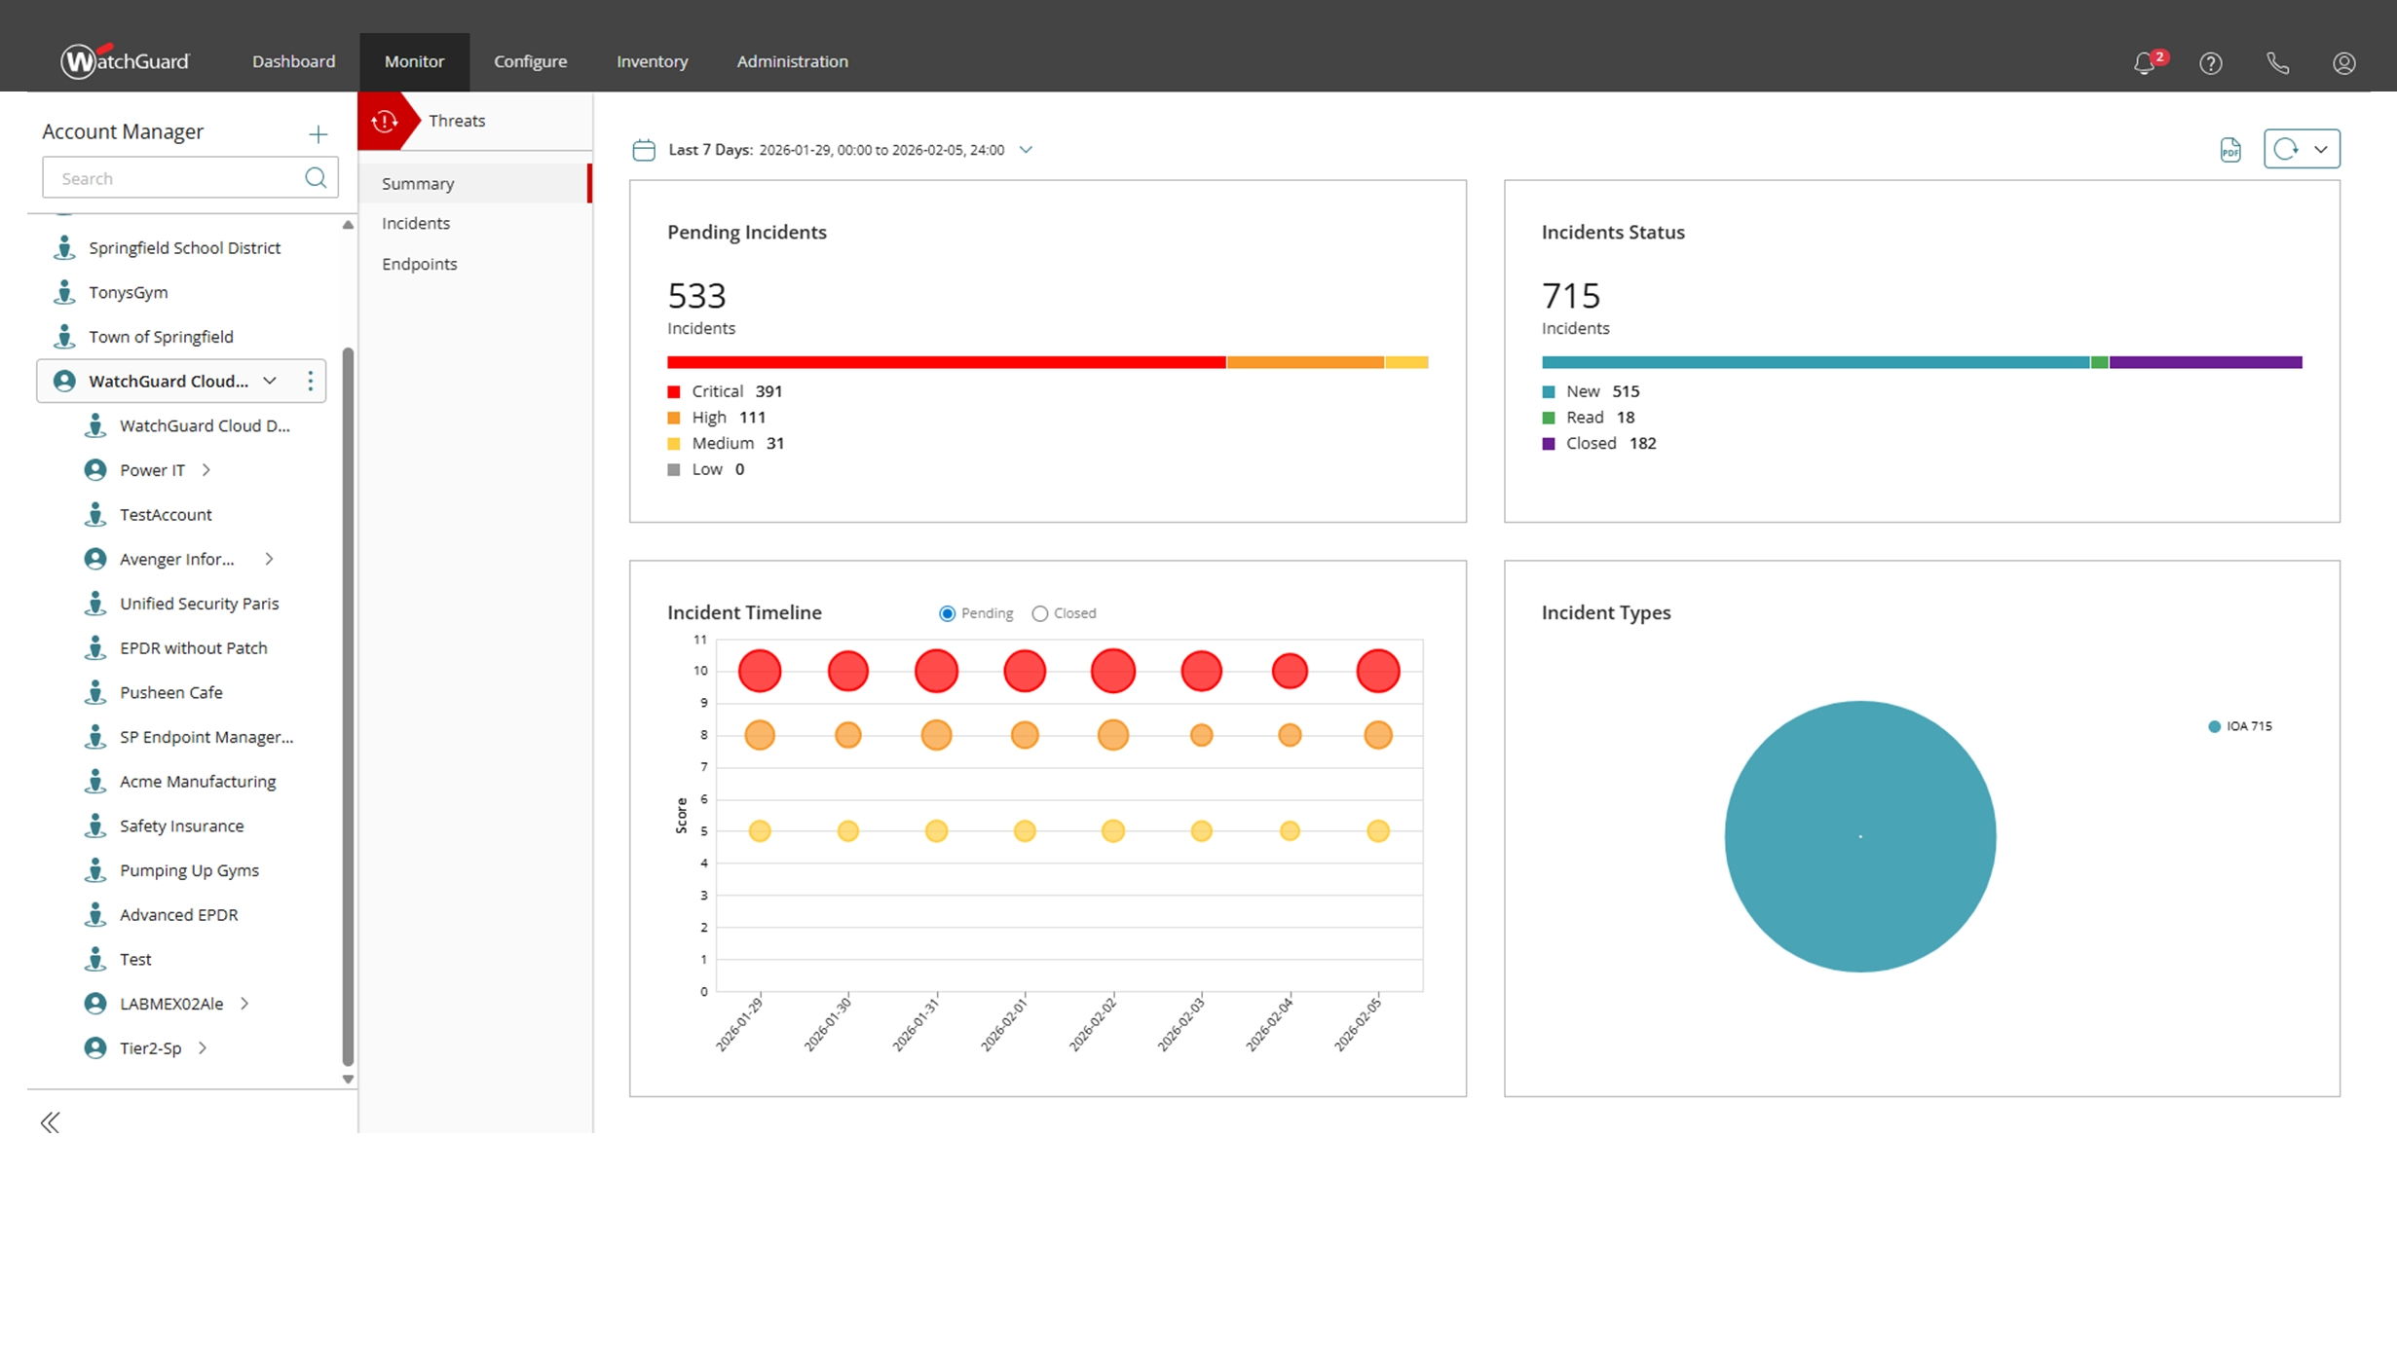Collapse the sidebar with the double-chevron icon
The width and height of the screenshot is (2397, 1359).
coord(51,1122)
